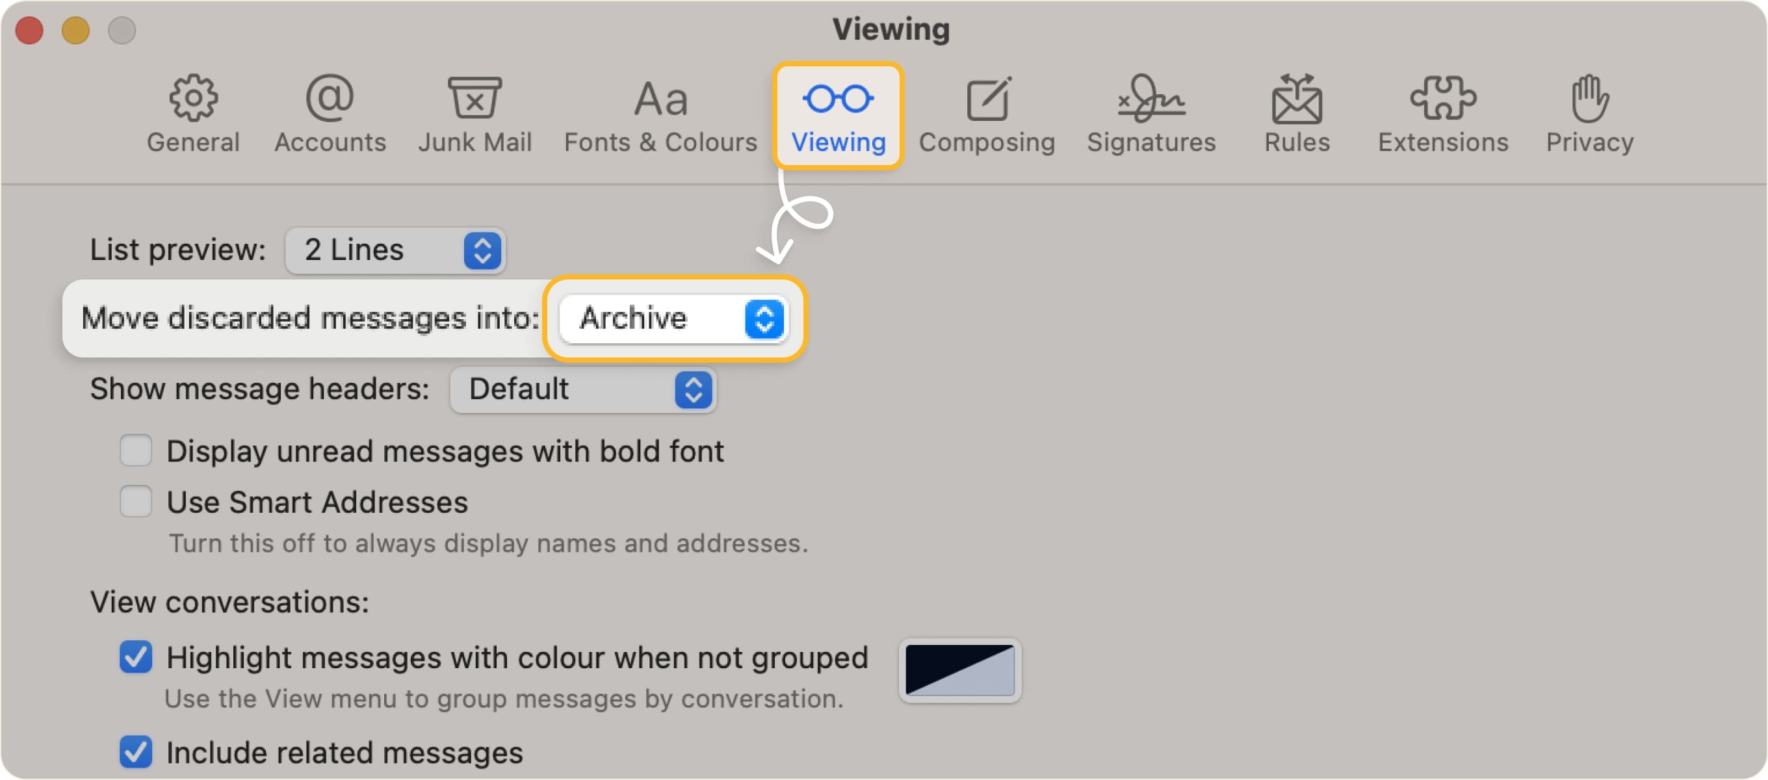Select the Accounts icon
The image size is (1768, 780).
tap(330, 110)
